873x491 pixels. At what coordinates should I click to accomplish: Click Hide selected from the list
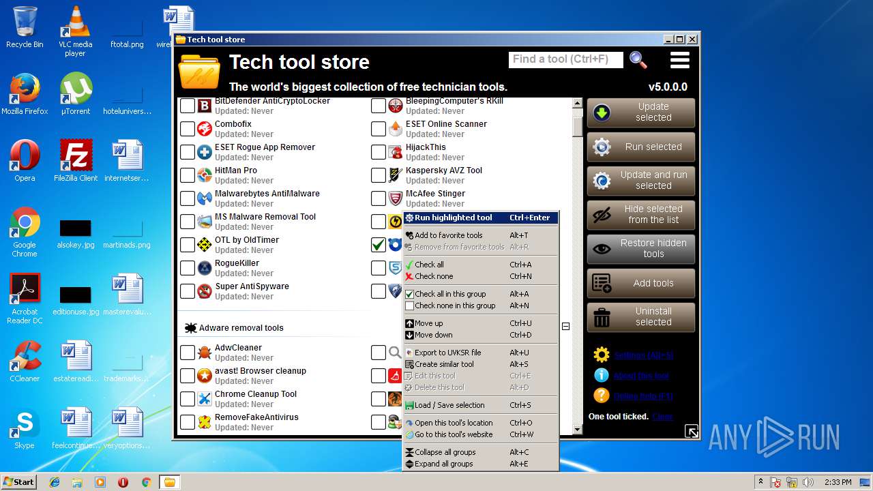click(641, 215)
